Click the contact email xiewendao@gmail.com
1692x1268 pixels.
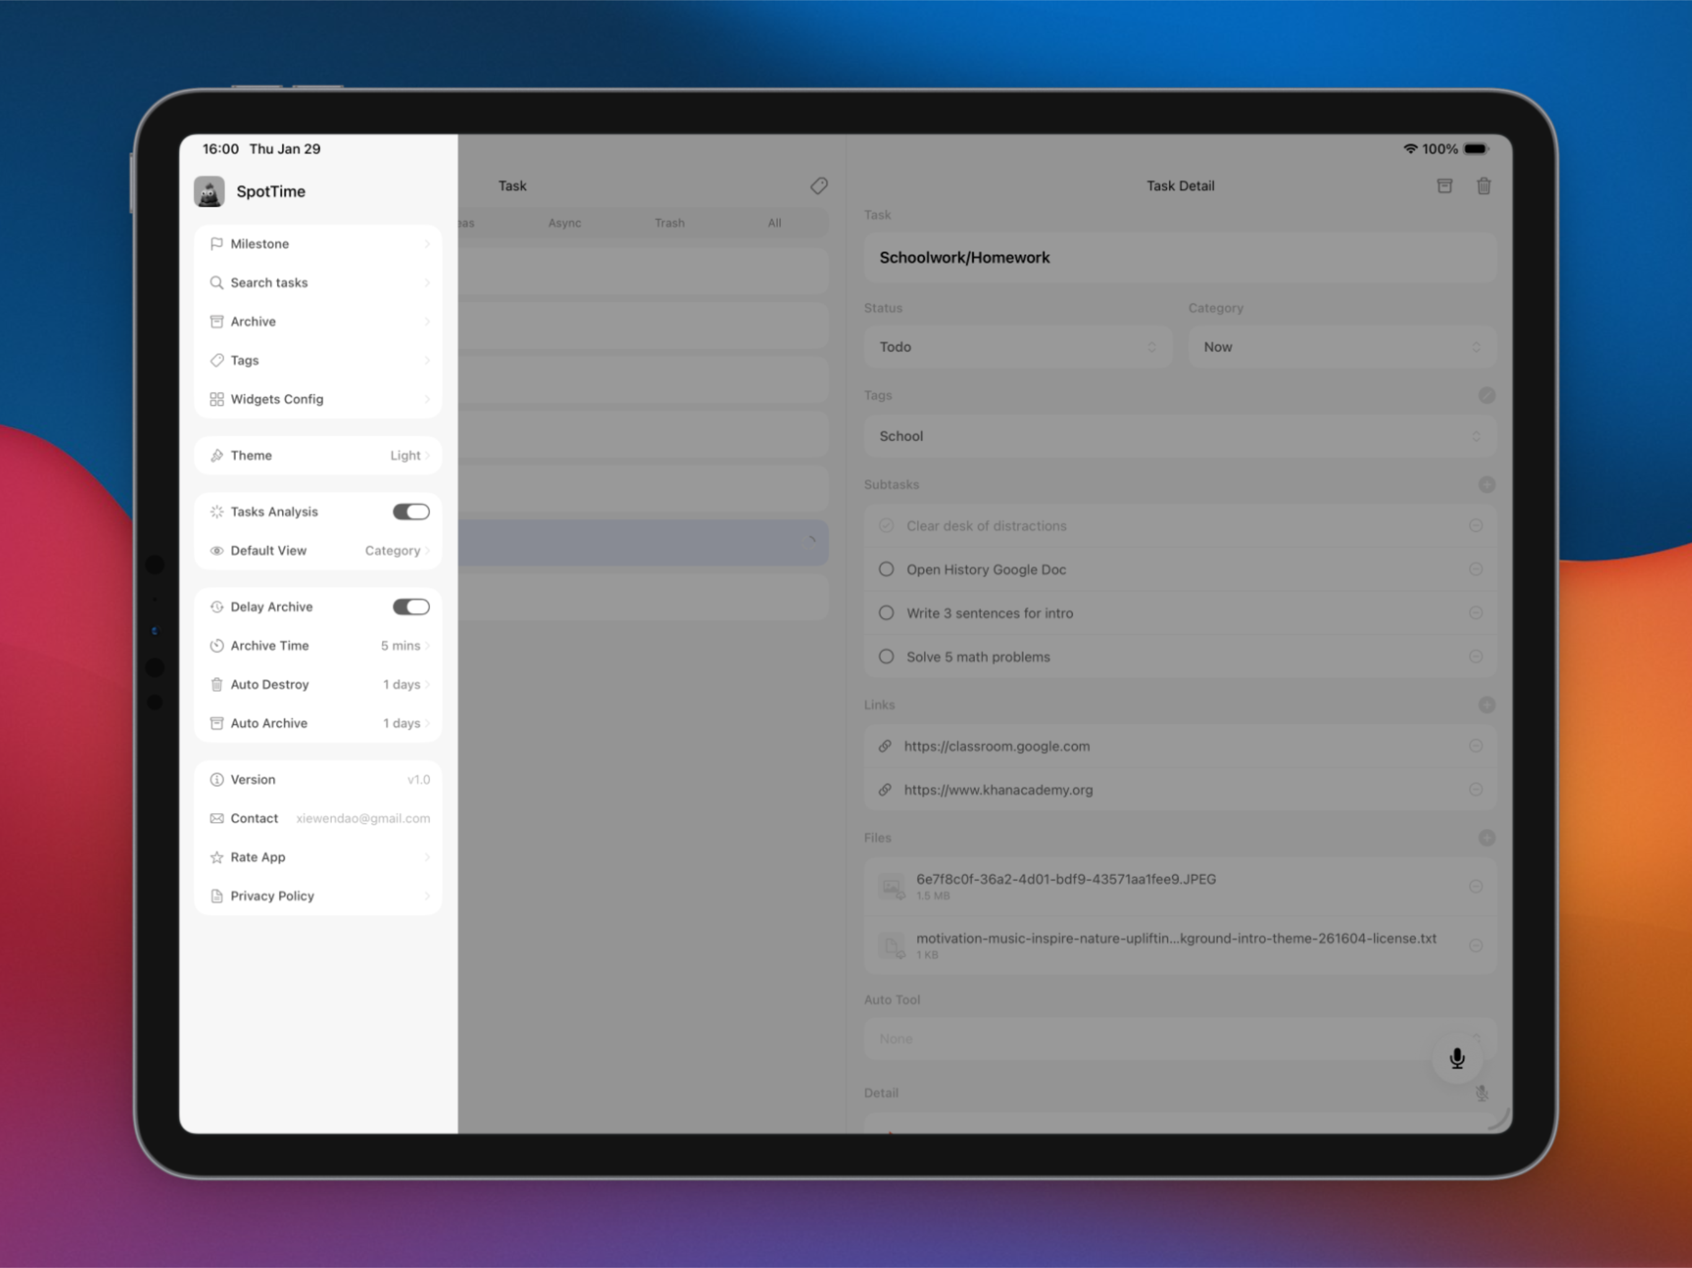coord(362,819)
